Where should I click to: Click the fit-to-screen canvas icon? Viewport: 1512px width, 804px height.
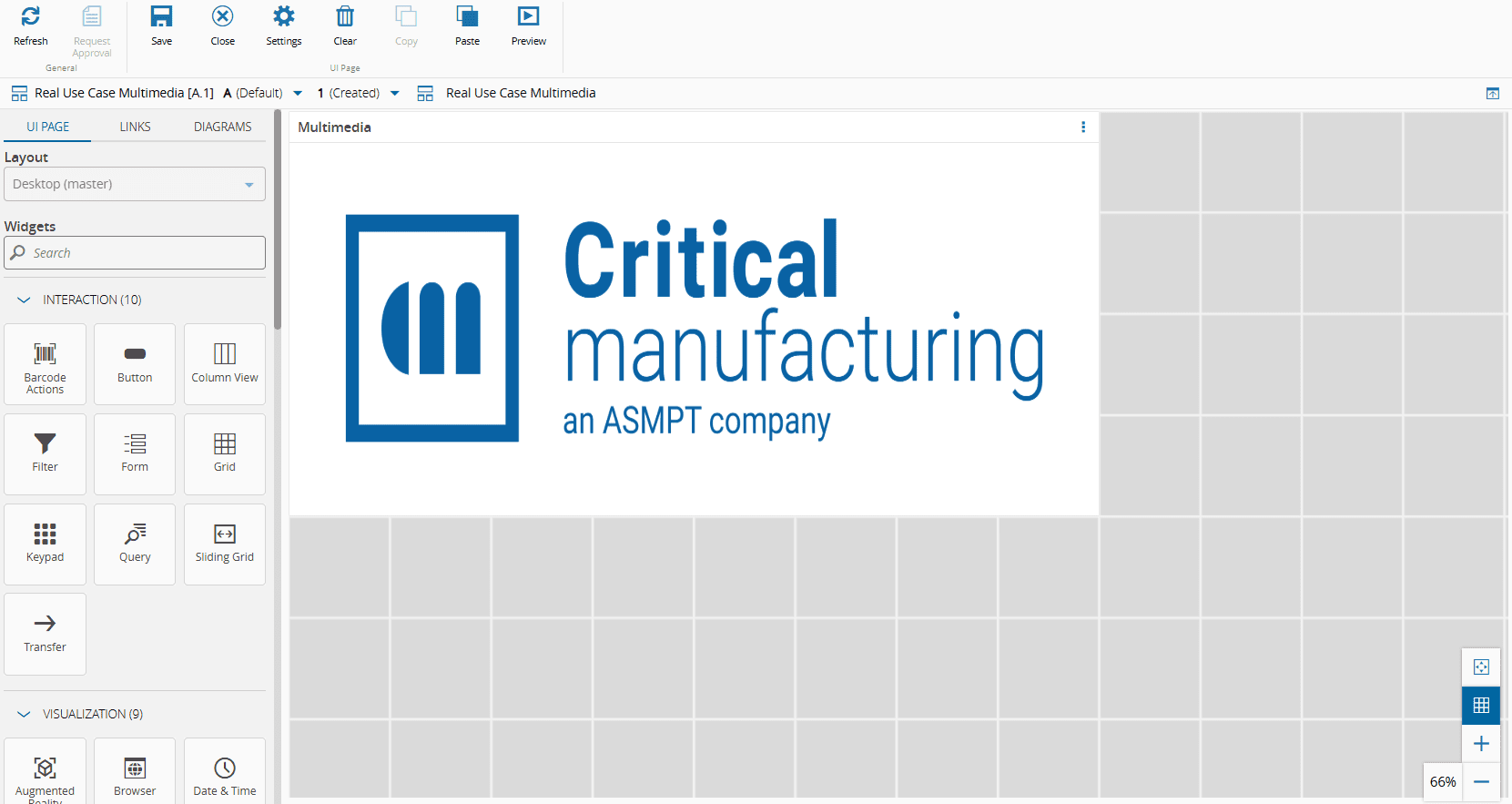point(1481,667)
